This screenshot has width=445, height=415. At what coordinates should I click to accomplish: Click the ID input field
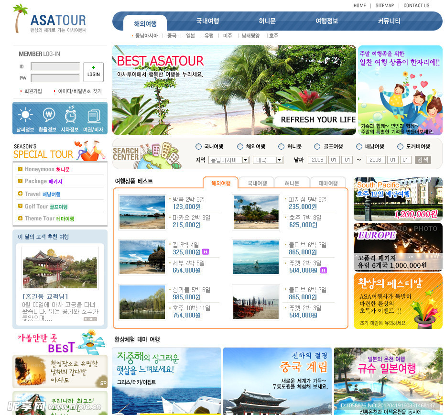coord(55,67)
